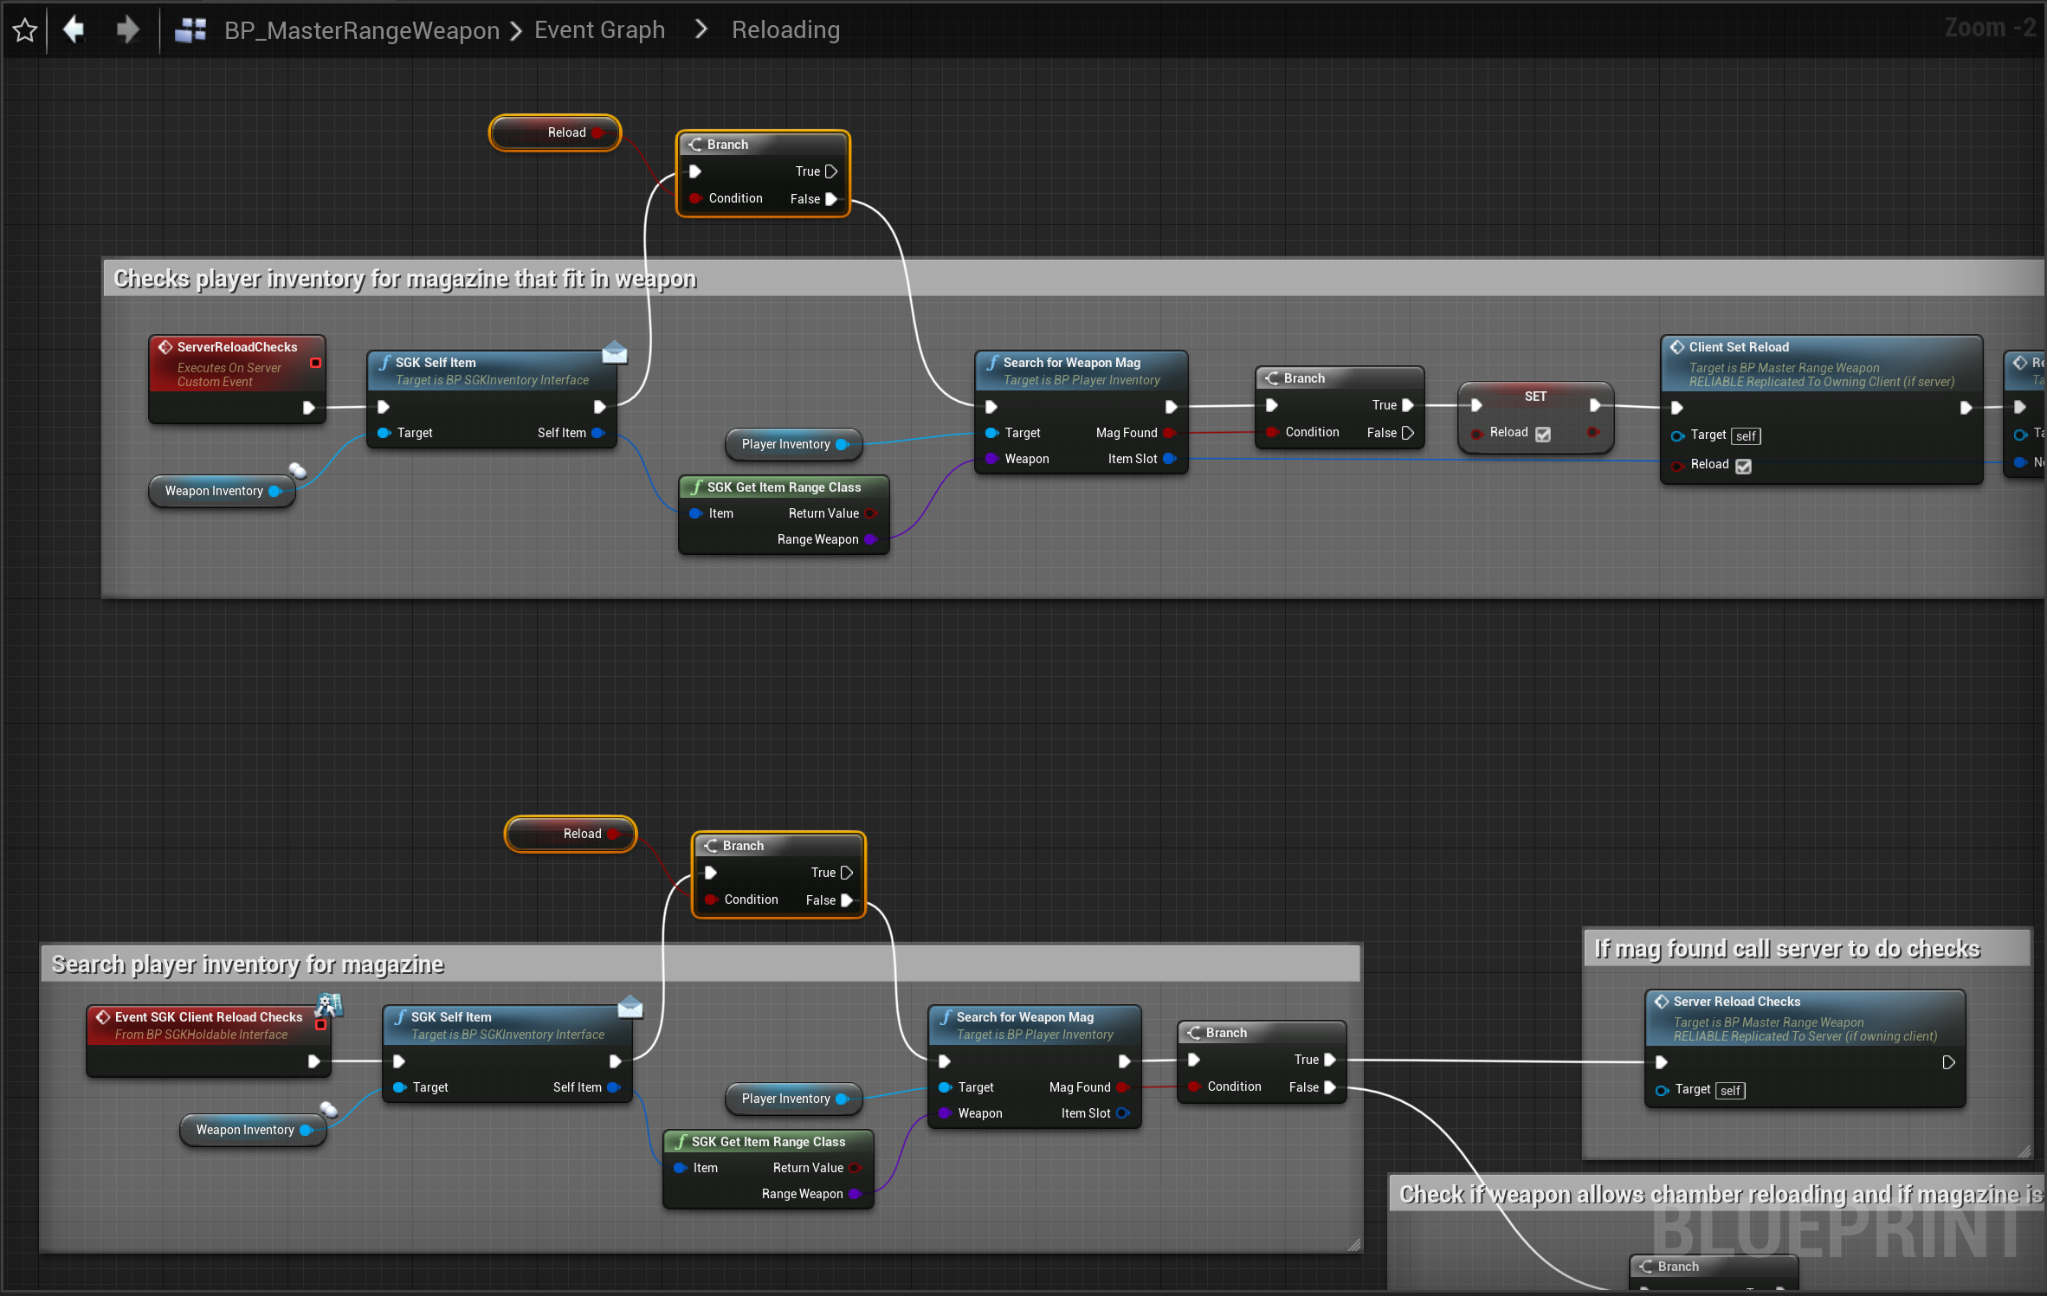Toggle Reload checkbox in the SET node
The image size is (2047, 1296).
point(1543,434)
